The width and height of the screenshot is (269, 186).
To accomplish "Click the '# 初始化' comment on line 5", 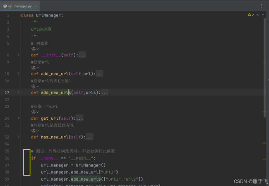I will (x=40, y=43).
